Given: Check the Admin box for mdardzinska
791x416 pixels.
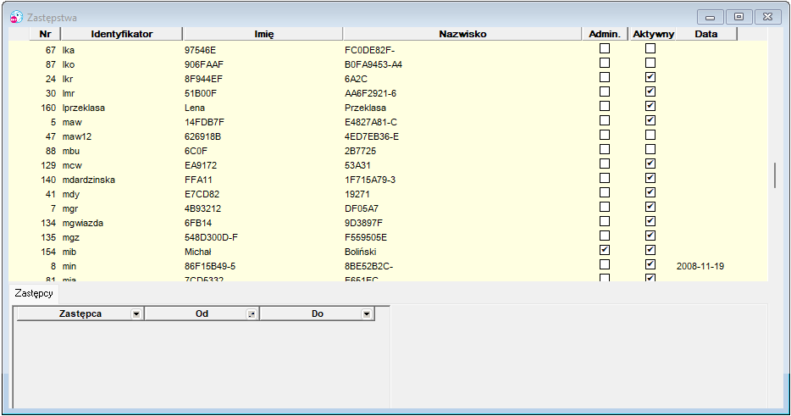Looking at the screenshot, I should [605, 178].
